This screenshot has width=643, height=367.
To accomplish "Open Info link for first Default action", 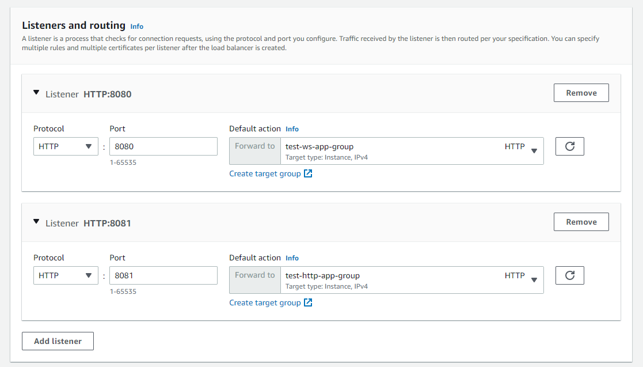I will (x=292, y=129).
